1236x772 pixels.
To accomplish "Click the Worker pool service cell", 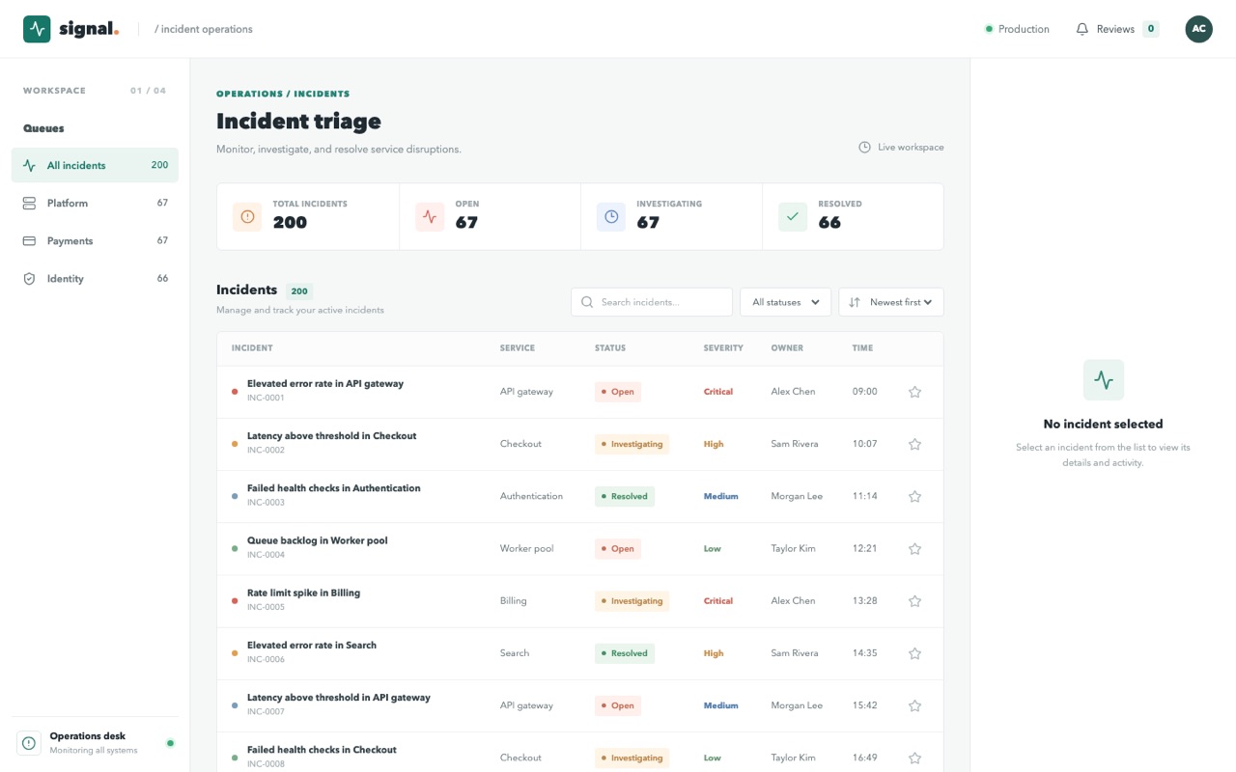I will 526,548.
